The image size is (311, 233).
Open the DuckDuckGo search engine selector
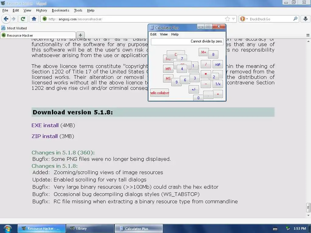point(244,19)
